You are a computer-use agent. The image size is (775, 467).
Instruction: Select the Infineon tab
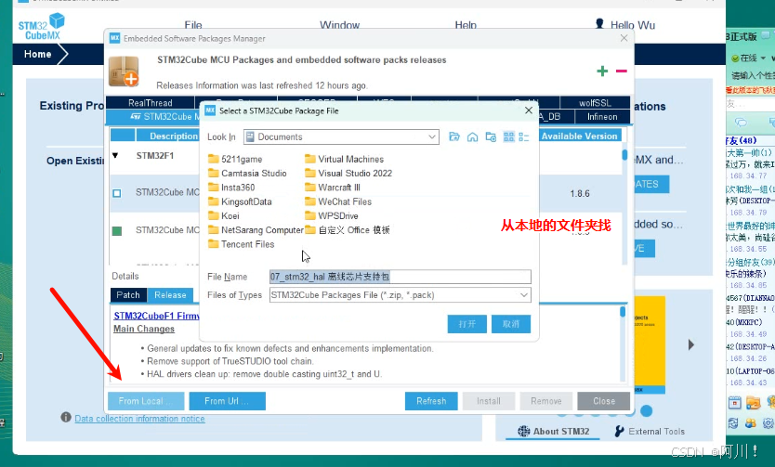coord(602,116)
